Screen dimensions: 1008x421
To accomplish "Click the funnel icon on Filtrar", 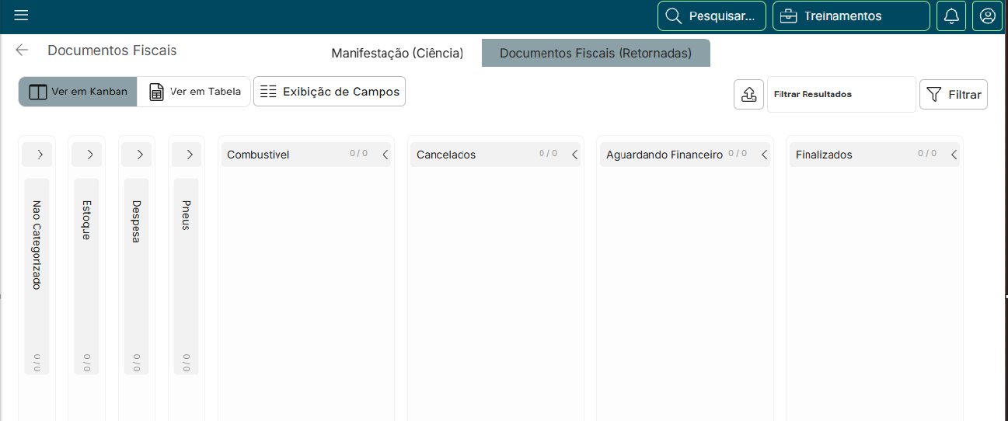I will [x=934, y=94].
